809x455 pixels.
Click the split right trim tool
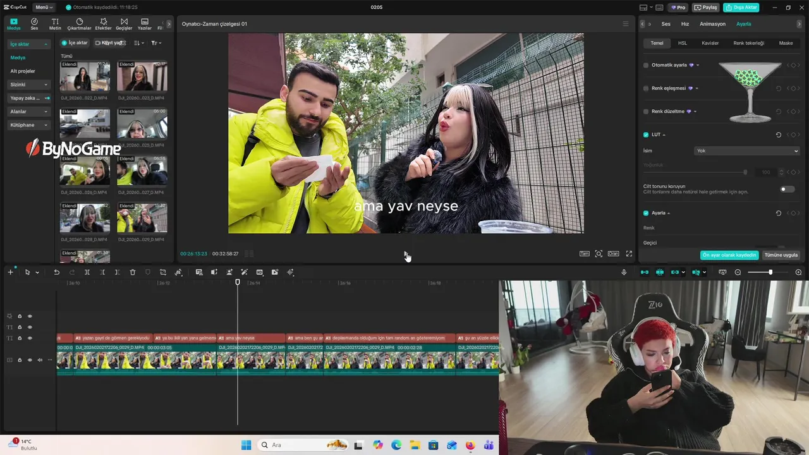[x=117, y=272]
